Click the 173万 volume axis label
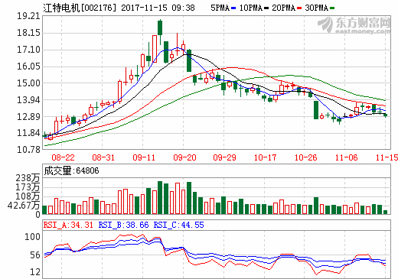Viewport: 398px width, 279px height. pos(28,187)
